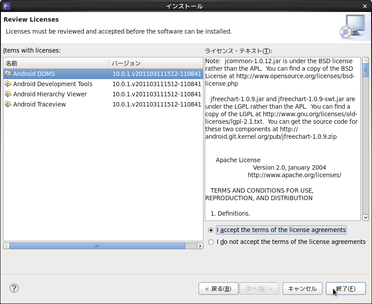Open help via the question mark icon
The image size is (372, 304).
(x=14, y=288)
